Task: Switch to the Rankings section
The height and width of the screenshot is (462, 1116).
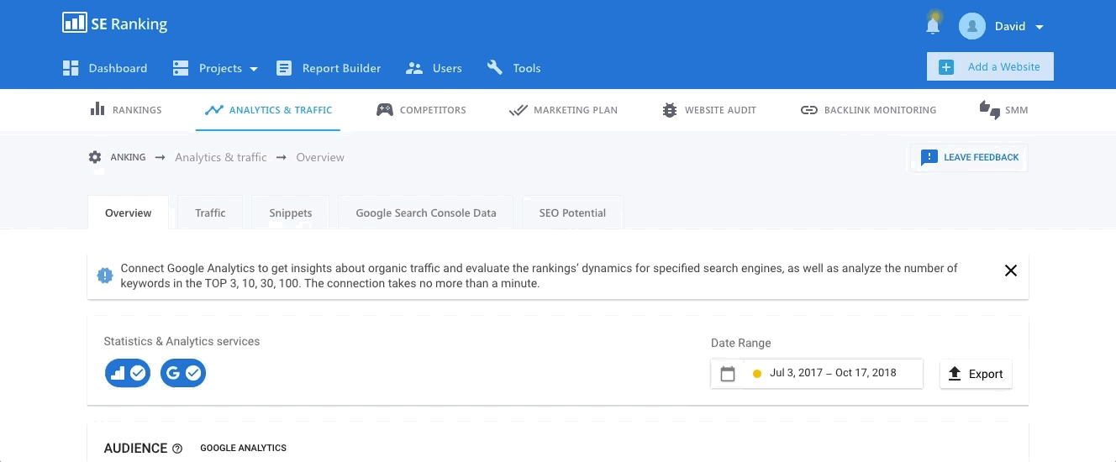Action: pos(126,110)
